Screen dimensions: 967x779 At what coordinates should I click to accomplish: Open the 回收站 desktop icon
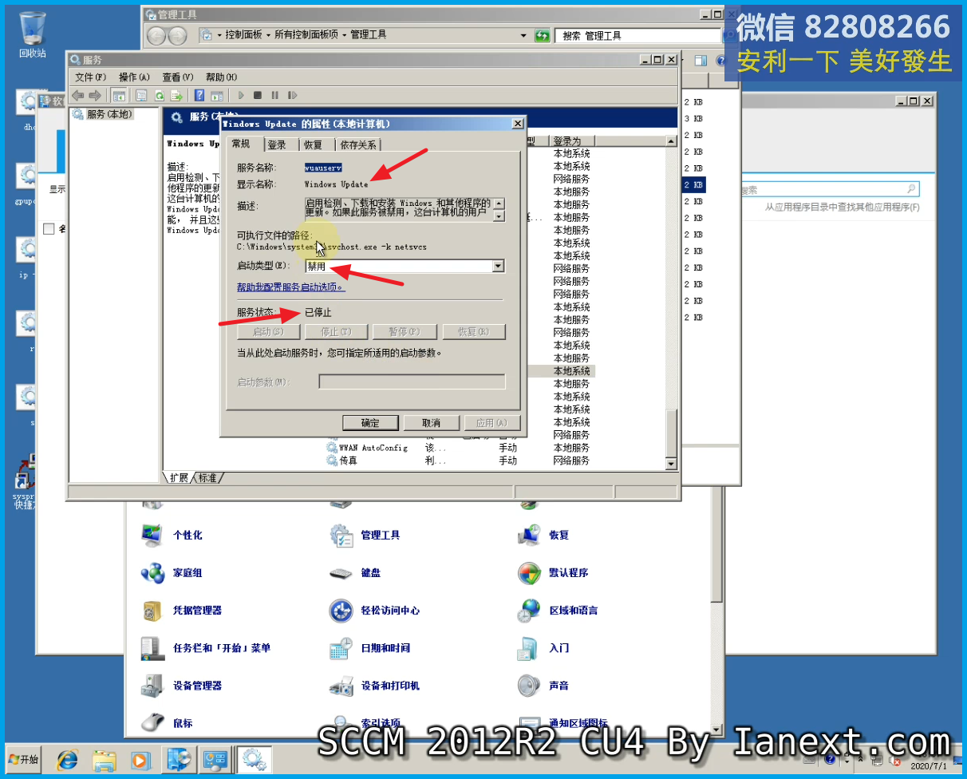(32, 34)
